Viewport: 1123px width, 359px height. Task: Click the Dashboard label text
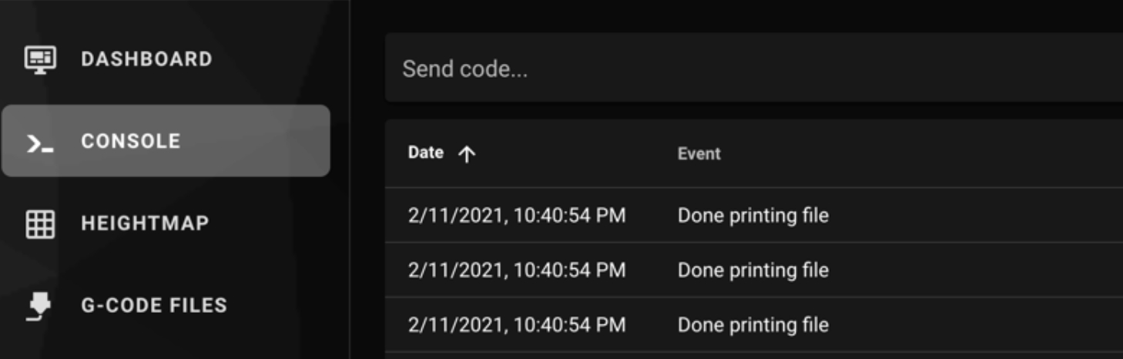pyautogui.click(x=146, y=59)
